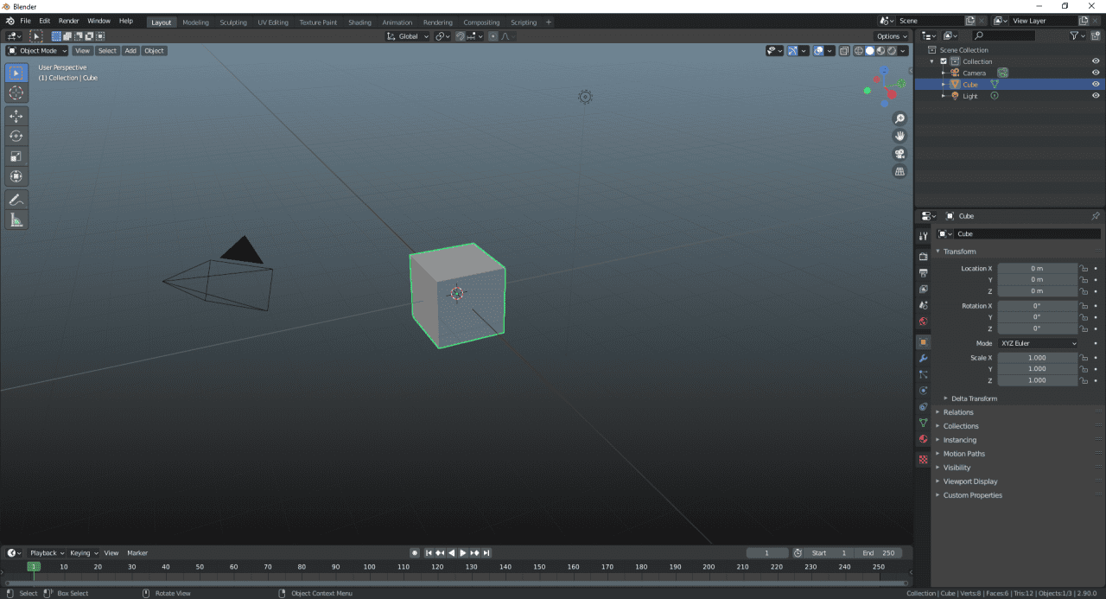Screen dimensions: 1106x599
Task: Select the Annotate tool
Action: click(x=16, y=200)
